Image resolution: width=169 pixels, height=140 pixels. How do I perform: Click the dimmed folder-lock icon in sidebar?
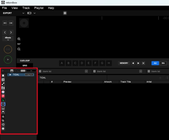[3, 120]
